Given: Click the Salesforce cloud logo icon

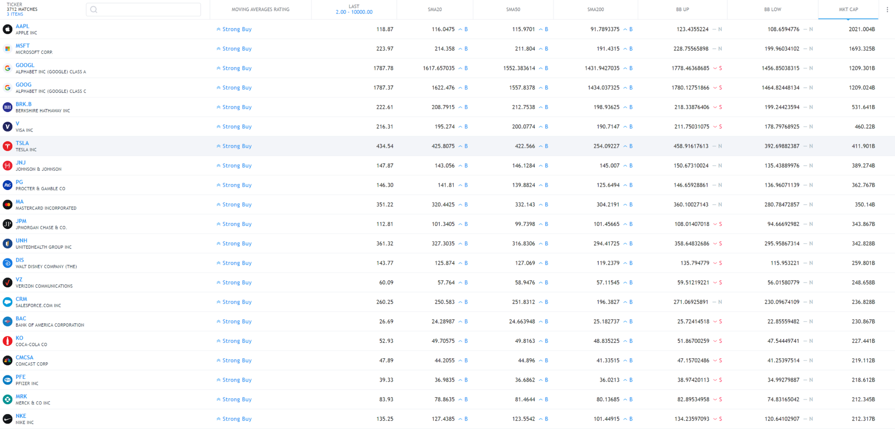Looking at the screenshot, I should (x=7, y=302).
